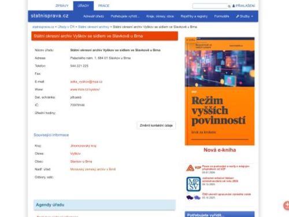
Task: Click the orange archive title heading
Action: [x=105, y=36]
